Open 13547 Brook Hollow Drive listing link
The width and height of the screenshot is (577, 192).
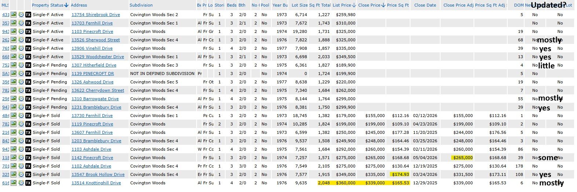click(98, 174)
